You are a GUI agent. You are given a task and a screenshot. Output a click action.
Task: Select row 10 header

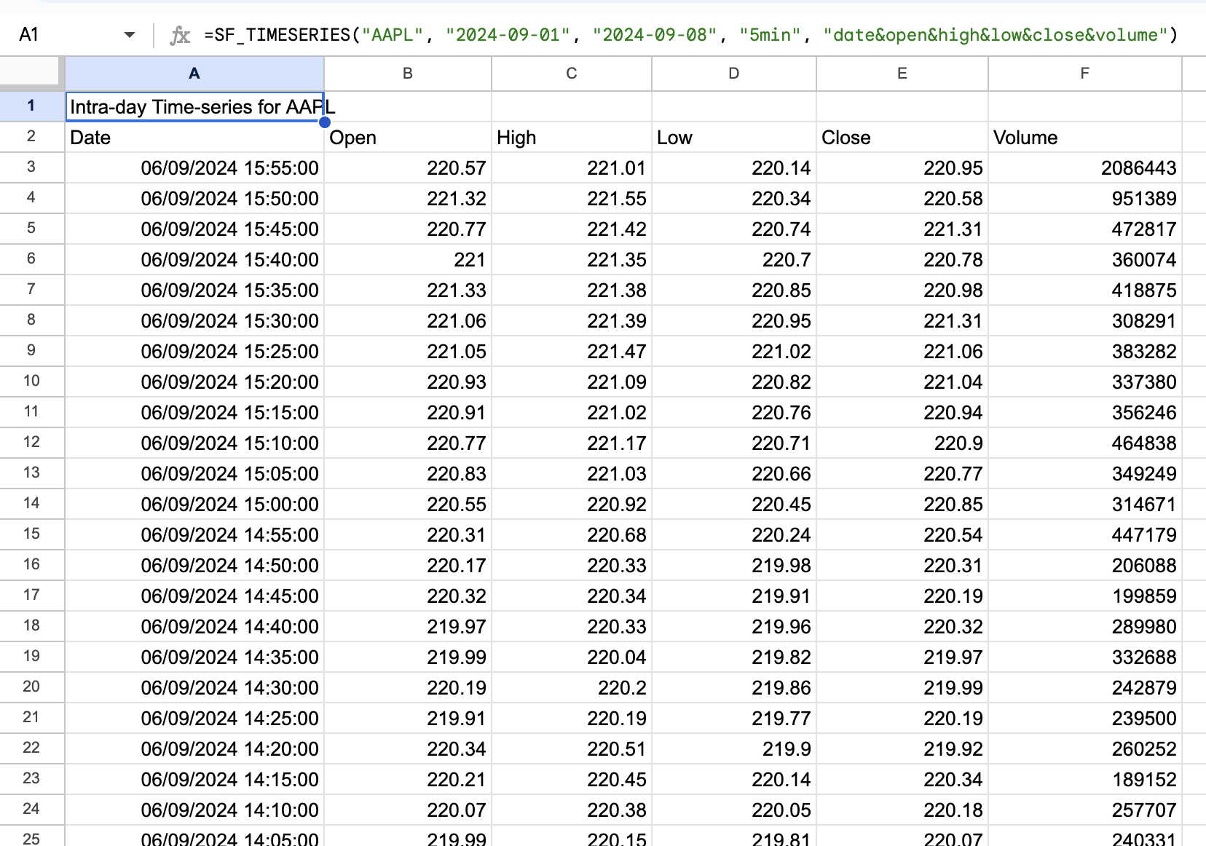(31, 382)
